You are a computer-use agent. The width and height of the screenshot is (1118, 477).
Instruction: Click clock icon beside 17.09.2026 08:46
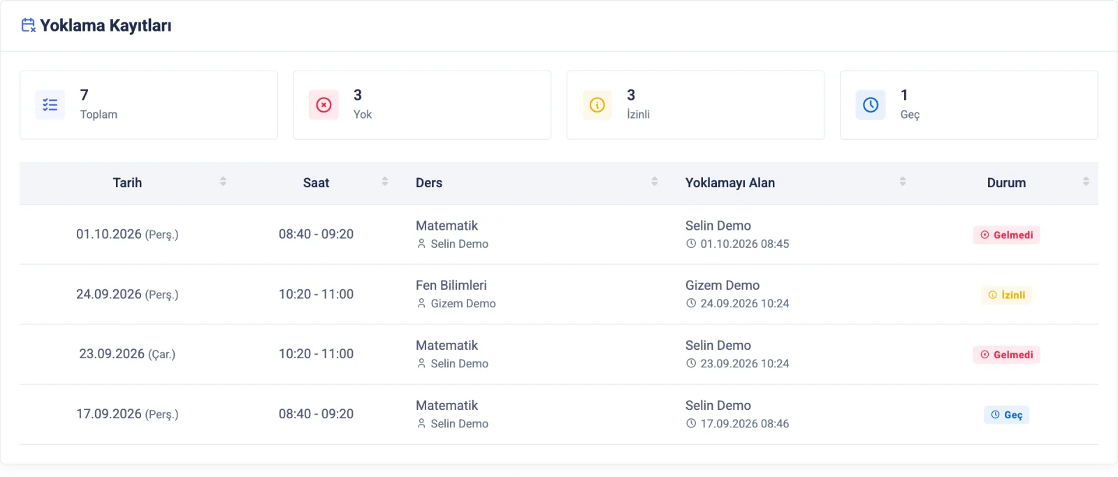pyautogui.click(x=691, y=423)
